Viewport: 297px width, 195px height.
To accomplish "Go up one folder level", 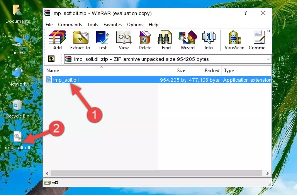I will click(51, 59).
